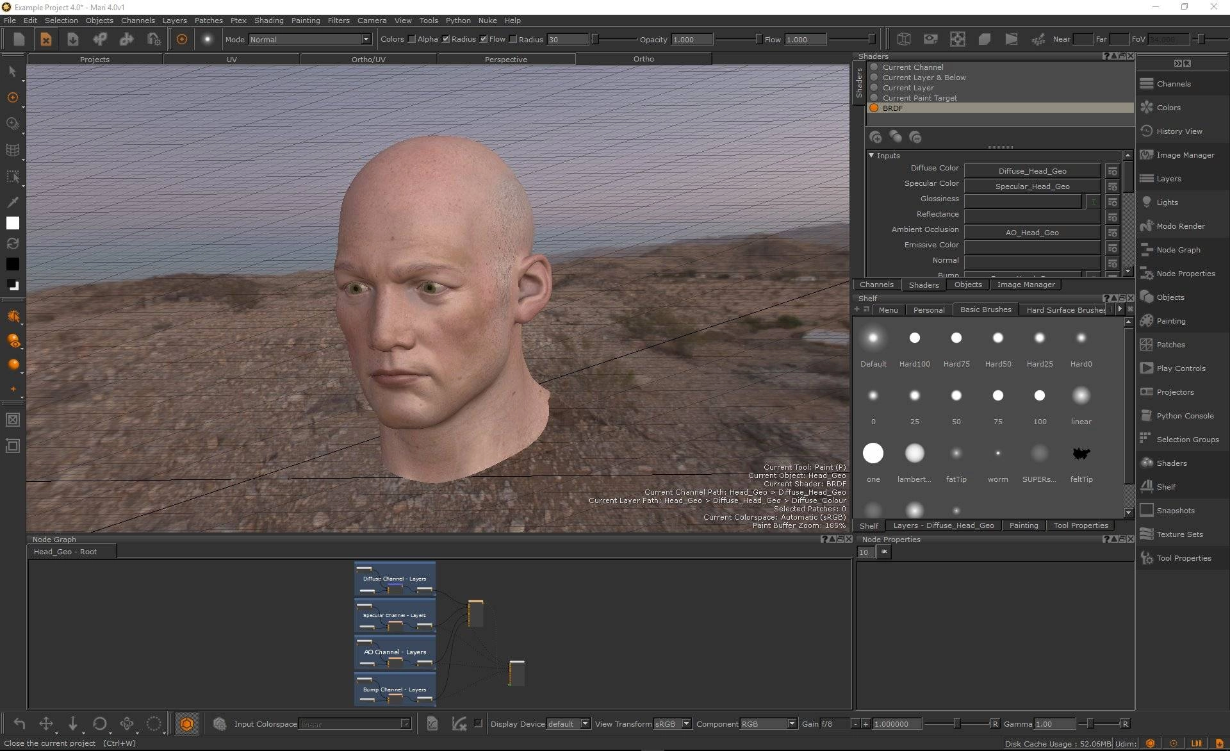Screen dimensions: 1230x751
Task: Open the Shading menu
Action: click(268, 21)
